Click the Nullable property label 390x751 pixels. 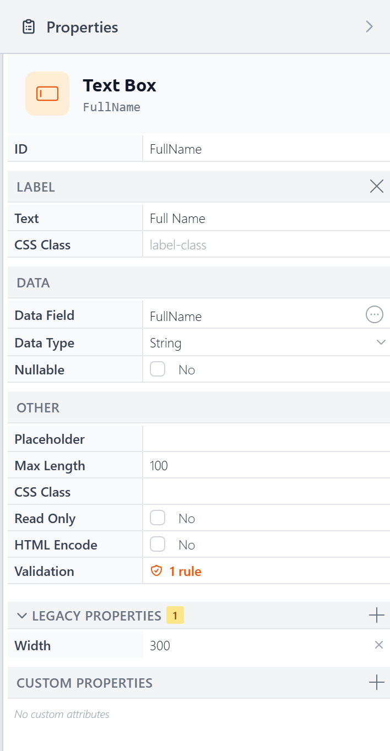tap(39, 369)
